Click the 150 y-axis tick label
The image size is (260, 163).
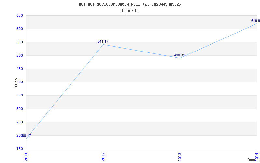click(19, 149)
